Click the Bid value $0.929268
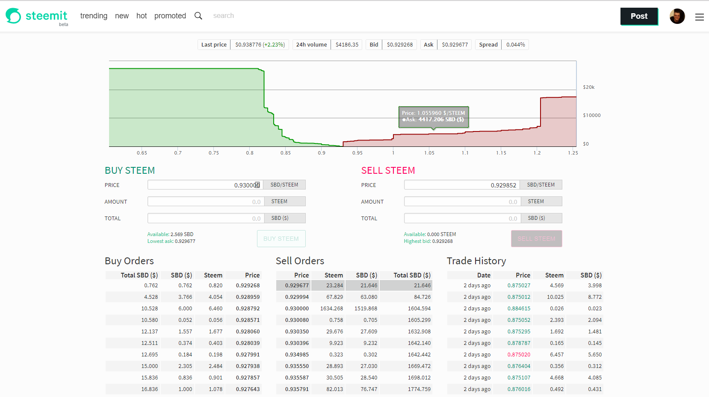 click(x=400, y=44)
